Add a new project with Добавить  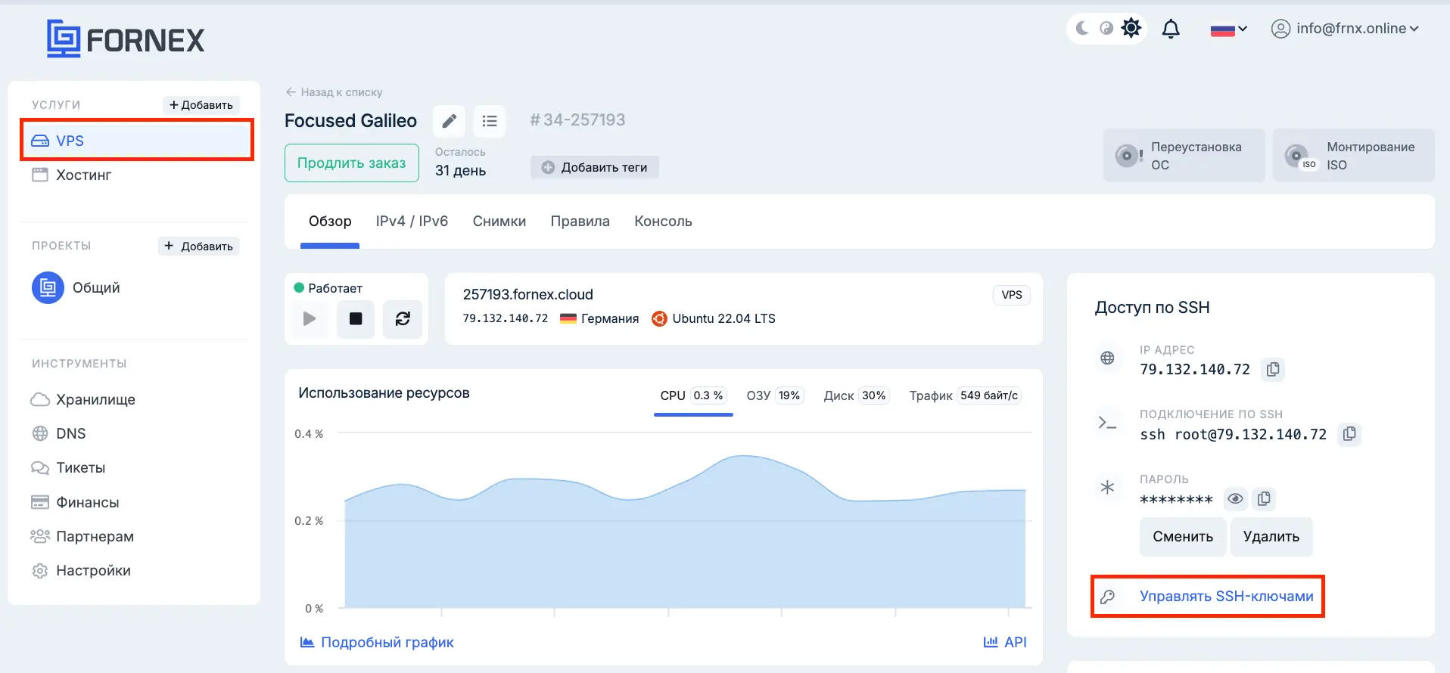click(x=199, y=246)
